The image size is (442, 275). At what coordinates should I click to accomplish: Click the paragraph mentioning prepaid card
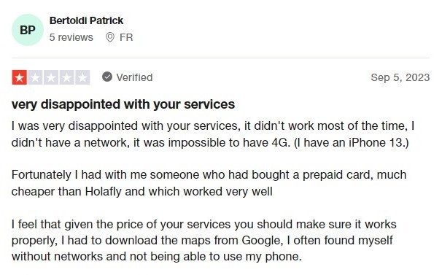(209, 183)
